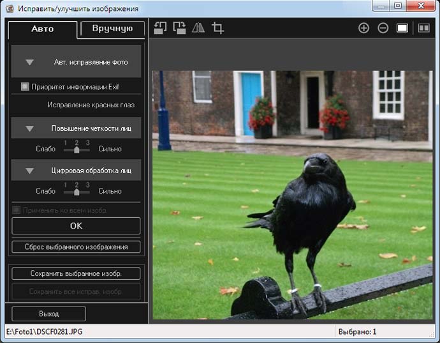Toggle the Применить ко всем изобр. checkbox
440x343 pixels.
pos(17,210)
